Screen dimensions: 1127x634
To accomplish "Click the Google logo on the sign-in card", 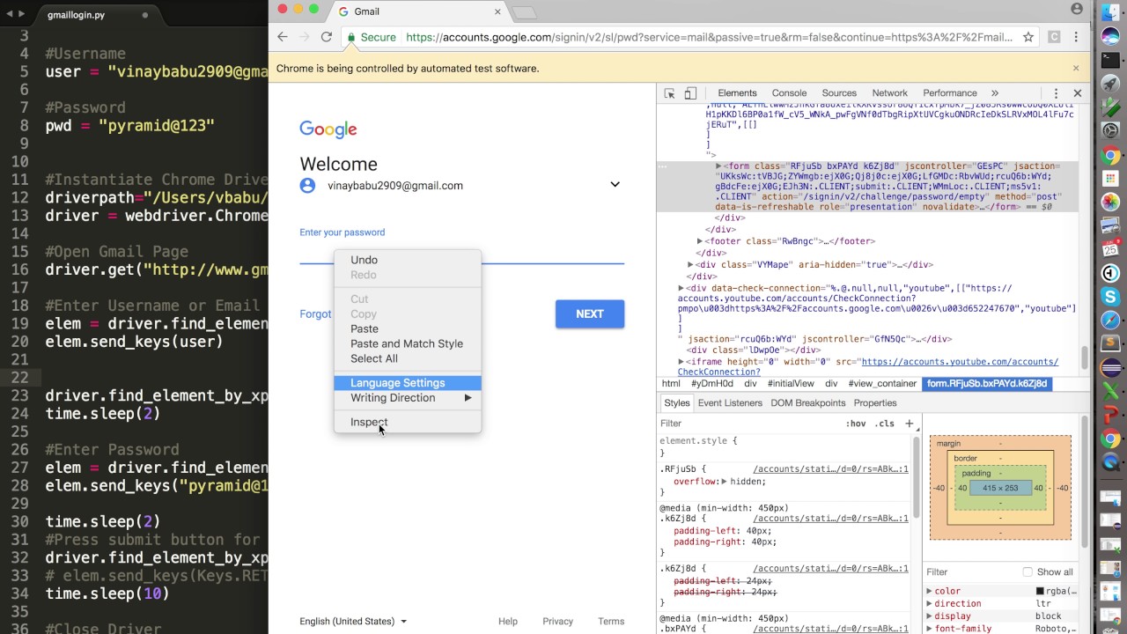I will click(x=328, y=129).
